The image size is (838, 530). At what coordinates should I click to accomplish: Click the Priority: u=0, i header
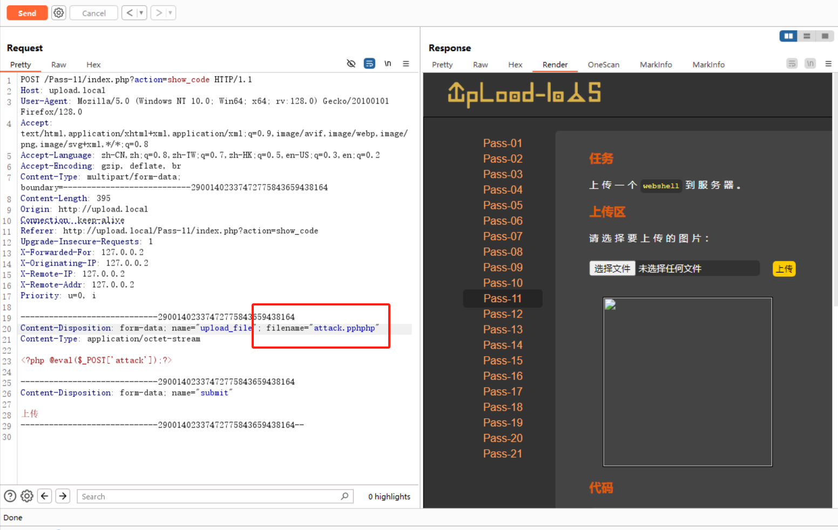point(58,296)
